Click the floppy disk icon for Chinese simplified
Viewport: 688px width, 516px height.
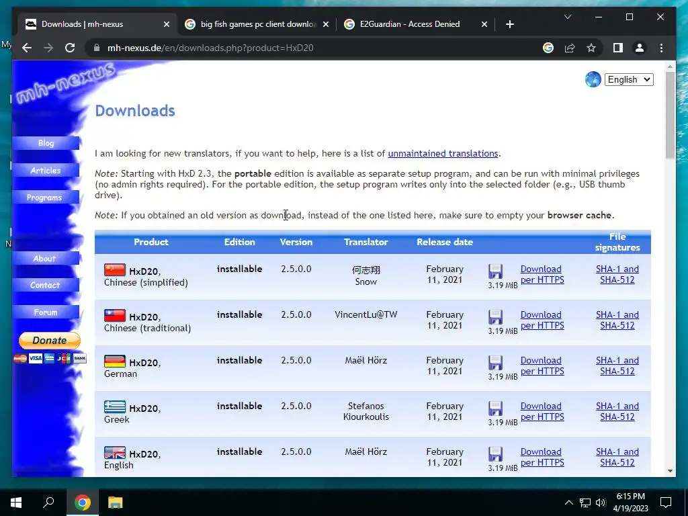[495, 271]
